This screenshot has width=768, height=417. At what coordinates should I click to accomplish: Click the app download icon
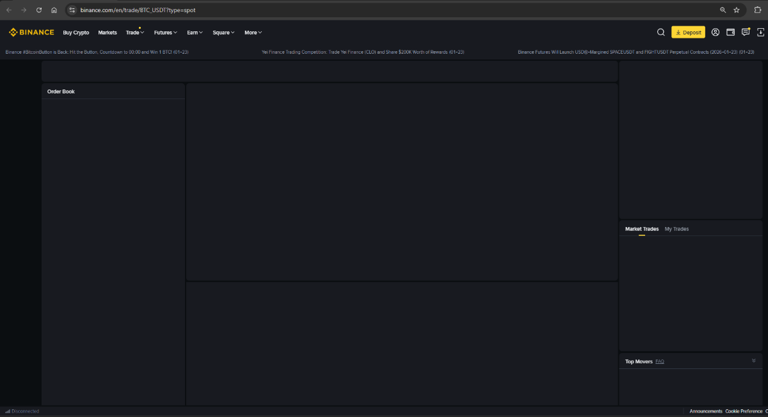coord(761,33)
